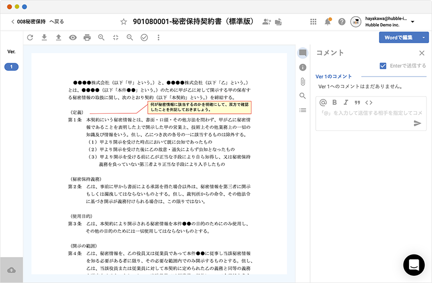The width and height of the screenshot is (432, 283).
Task: Select the Ver 1のコメント tab
Action: pos(334,77)
